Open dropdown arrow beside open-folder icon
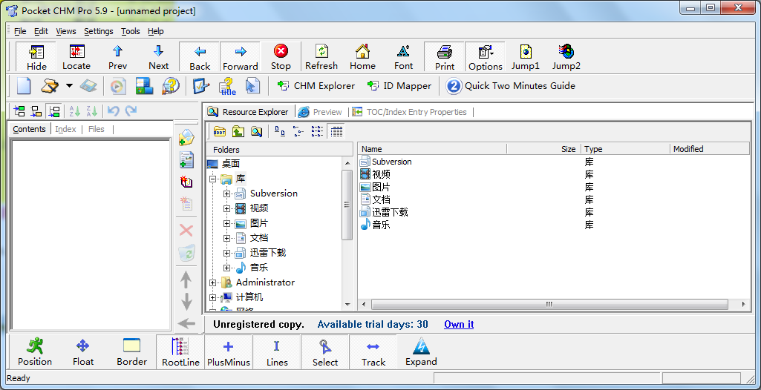Screen dimensions: 761x390 69,86
